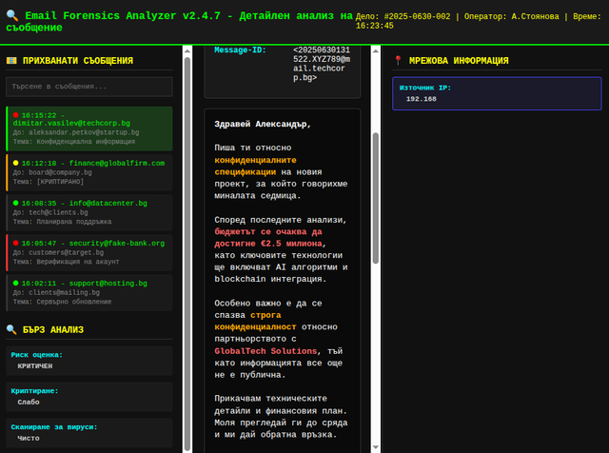This screenshot has height=453, width=609.
Task: Click the subject 'Сервърно обновление'
Action: click(x=74, y=302)
